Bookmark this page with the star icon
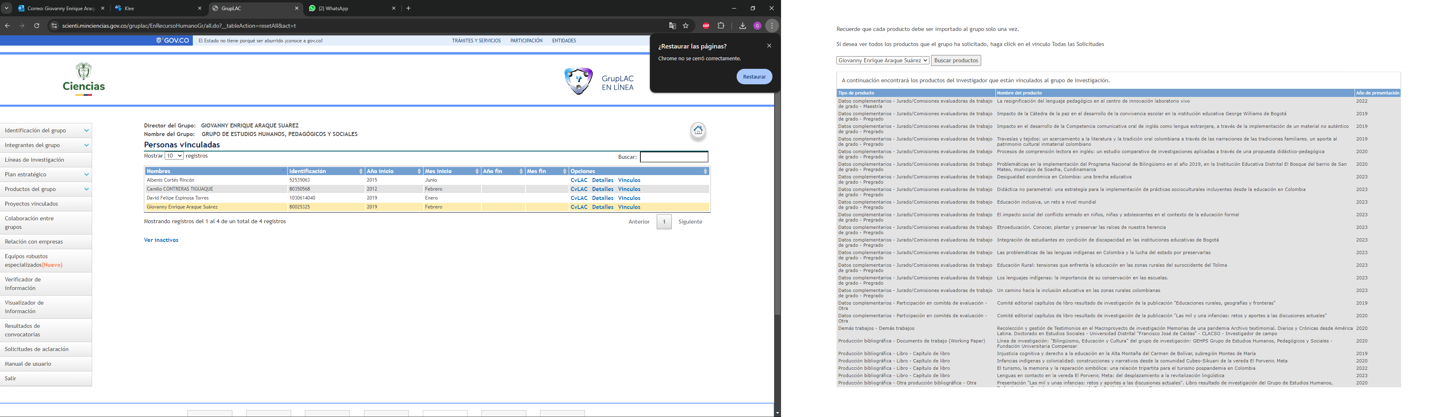Screen dimensions: 1430x417 [x=686, y=26]
